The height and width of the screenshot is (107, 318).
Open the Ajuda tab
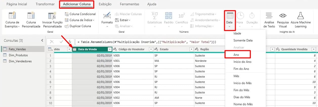152,4
